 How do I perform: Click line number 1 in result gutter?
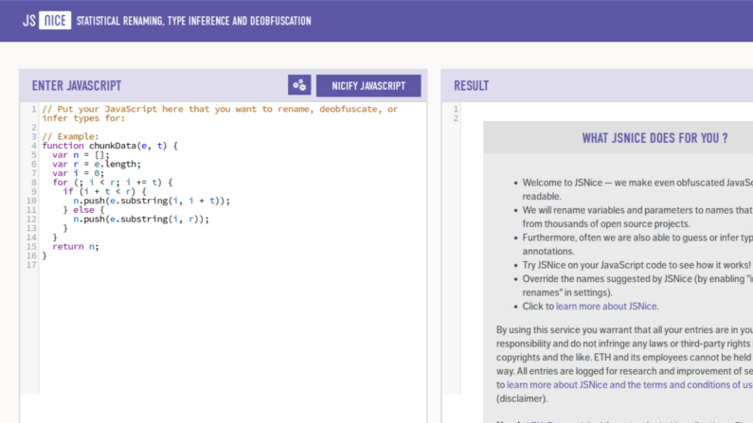(456, 110)
